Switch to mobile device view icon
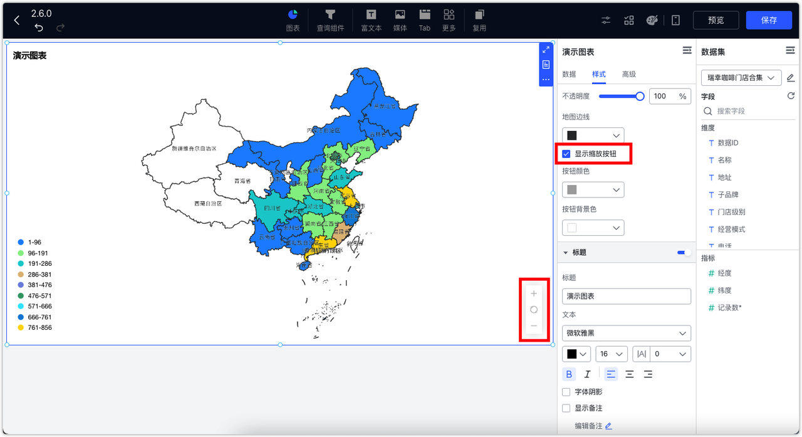This screenshot has height=437, width=802. (x=675, y=20)
